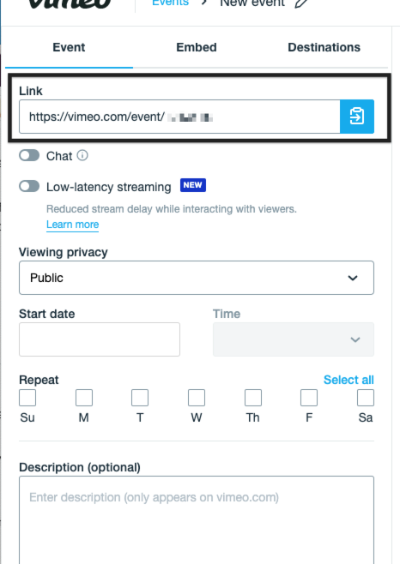
Task: Follow the Learn more link
Action: click(72, 225)
